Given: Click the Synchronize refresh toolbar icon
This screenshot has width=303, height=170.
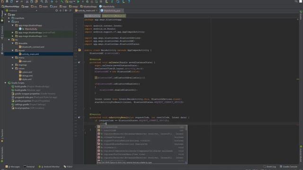Looking at the screenshot, I should (11, 1).
